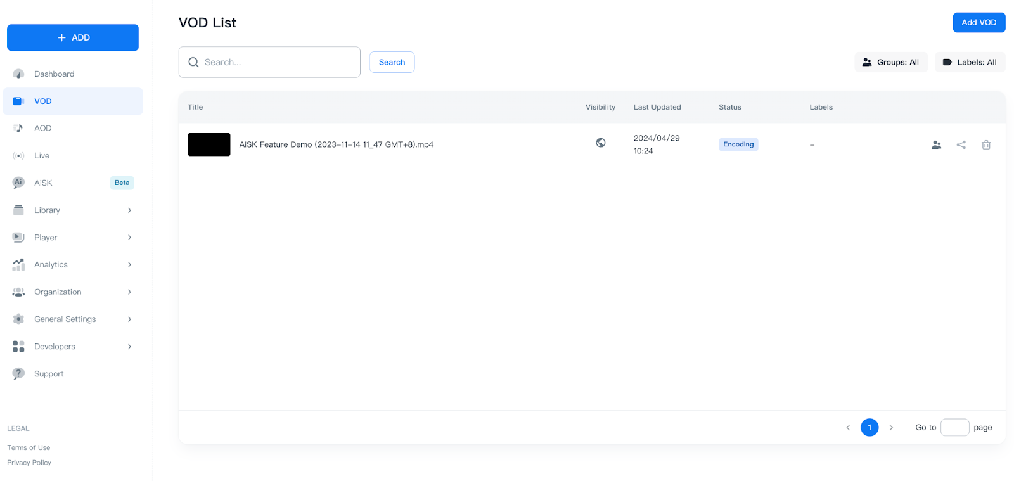The height and width of the screenshot is (481, 1014).
Task: Click the Add VOD button
Action: click(979, 22)
